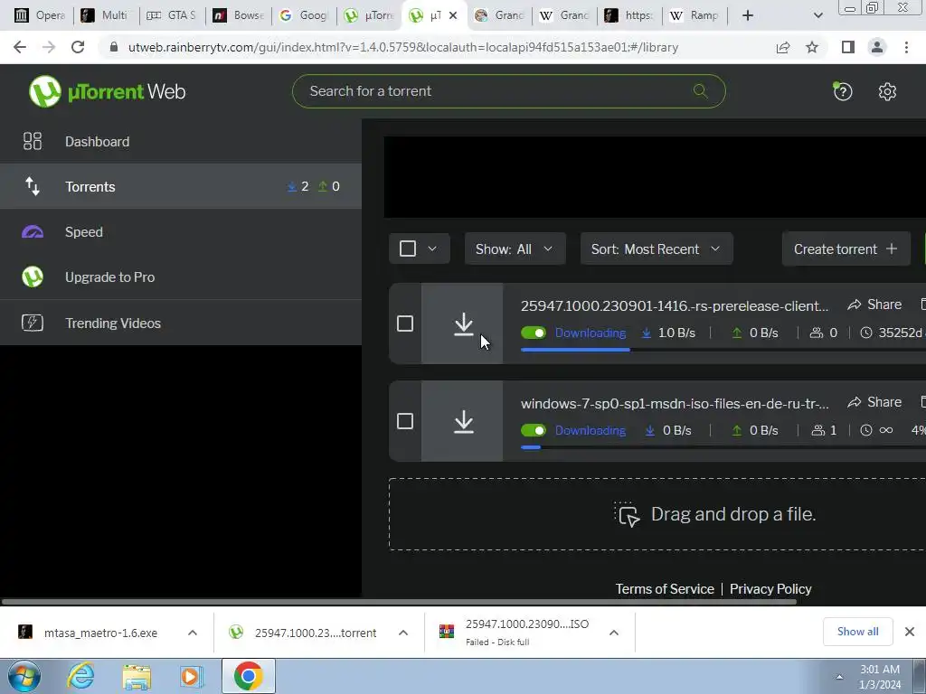
Task: Click the download icon of the windows-7 torrent
Action: (x=464, y=422)
